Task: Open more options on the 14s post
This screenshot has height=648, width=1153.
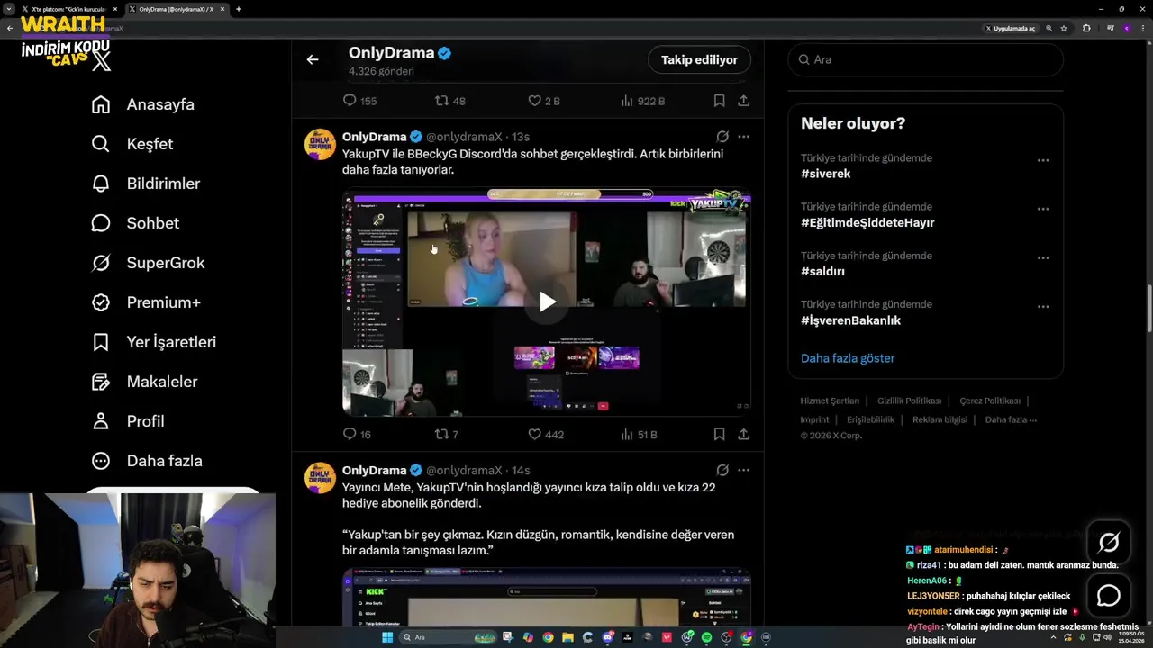Action: (743, 470)
